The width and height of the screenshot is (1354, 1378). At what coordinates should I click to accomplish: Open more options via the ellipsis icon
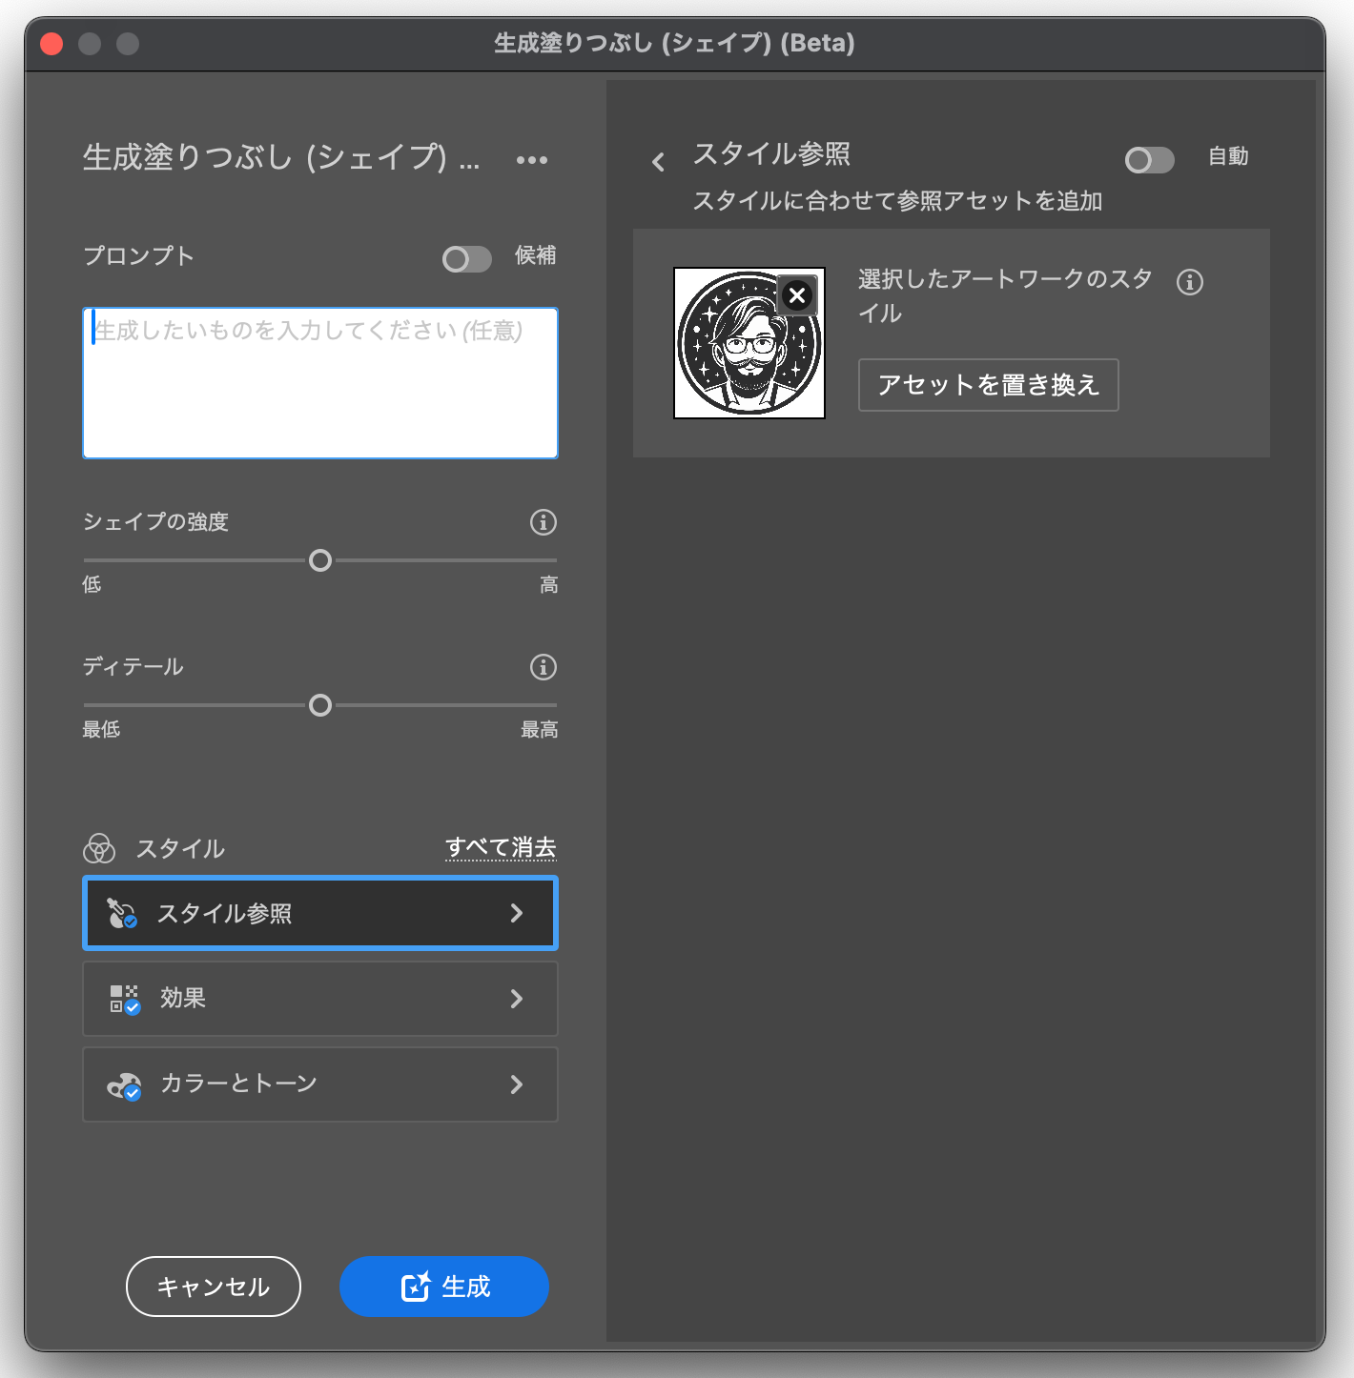point(531,159)
